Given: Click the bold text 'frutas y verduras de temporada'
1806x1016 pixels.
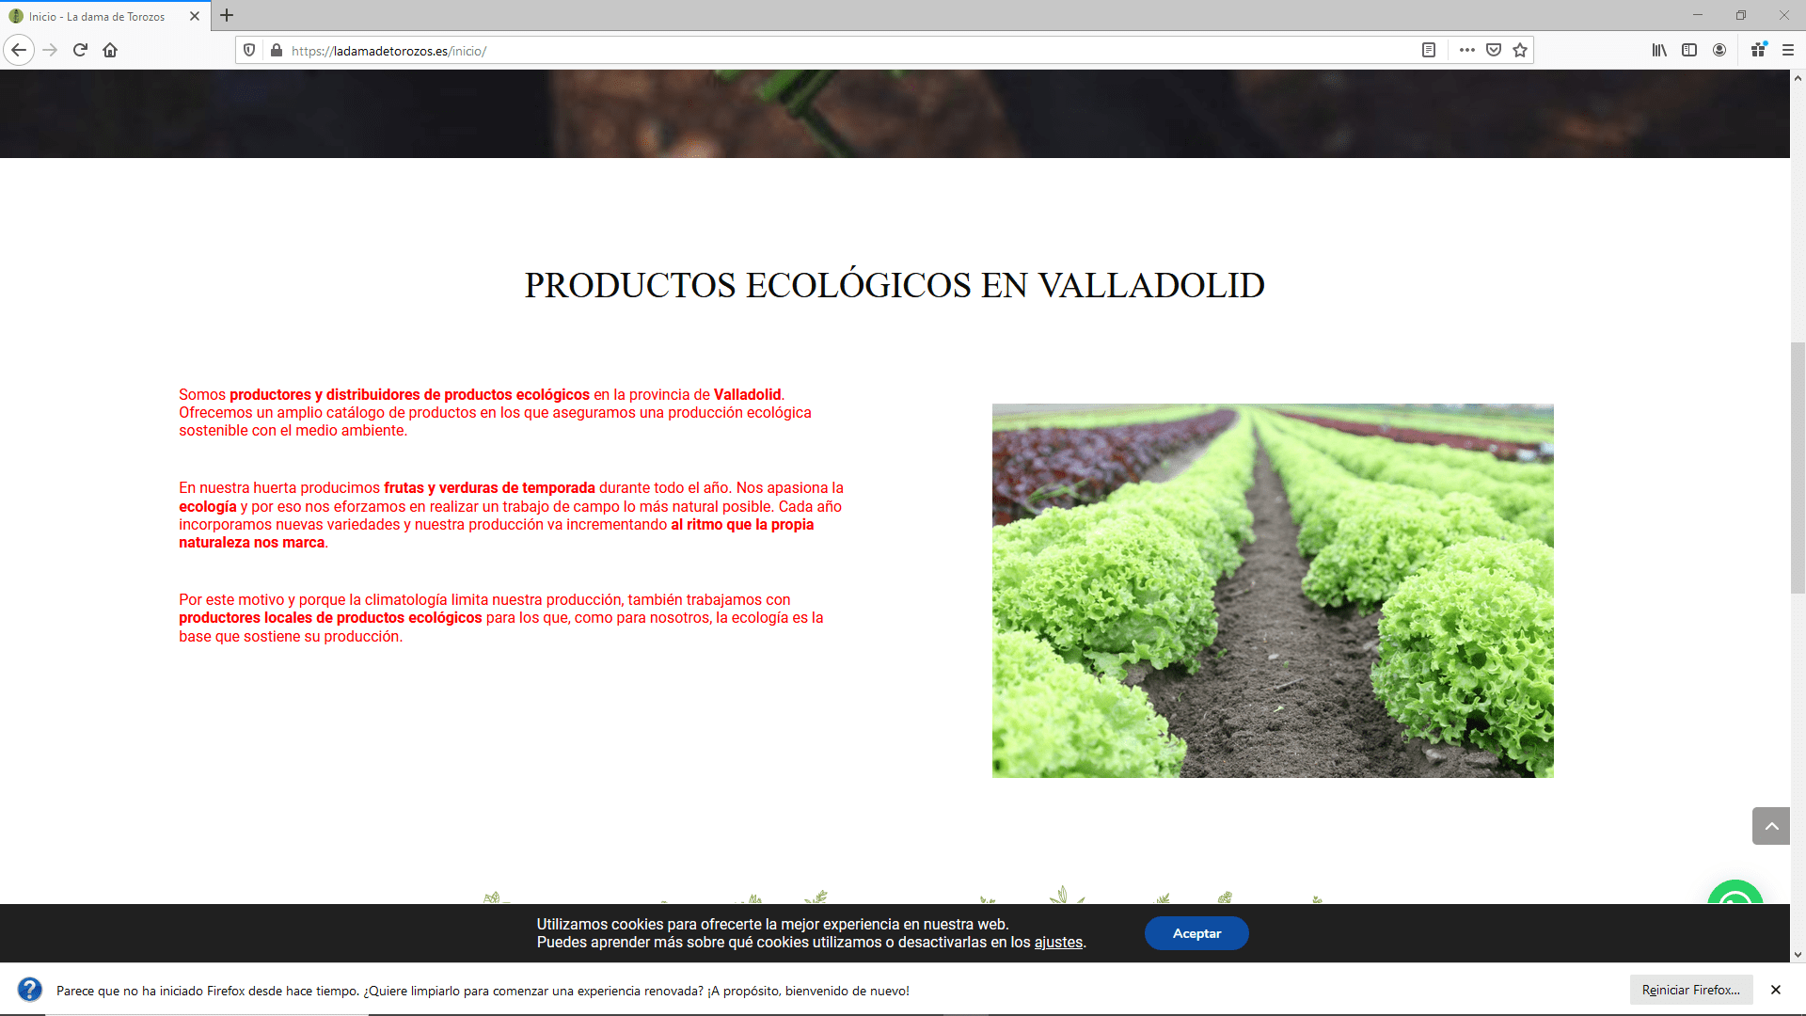Looking at the screenshot, I should click(489, 487).
